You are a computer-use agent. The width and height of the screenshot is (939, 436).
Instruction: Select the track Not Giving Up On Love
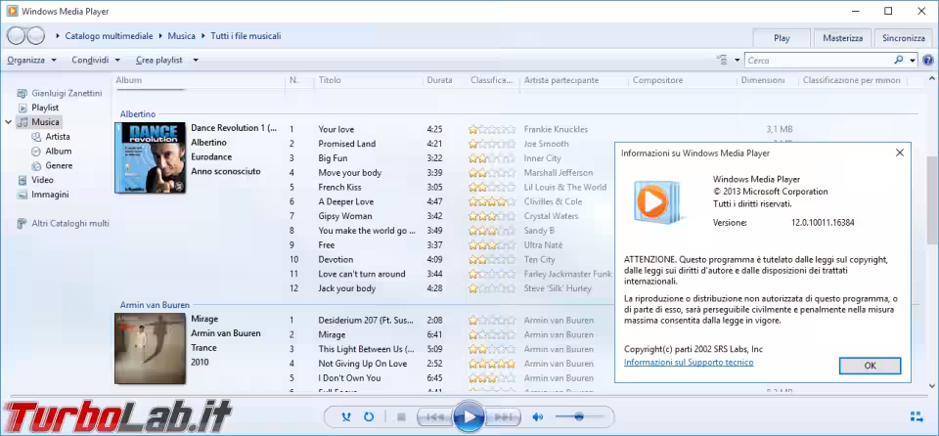(x=362, y=364)
